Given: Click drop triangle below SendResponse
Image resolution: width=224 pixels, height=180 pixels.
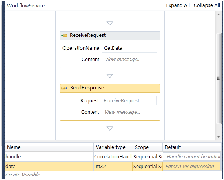Looking at the screenshot, I should [x=110, y=128].
